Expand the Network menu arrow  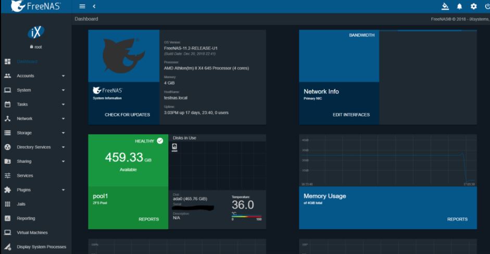click(x=63, y=119)
